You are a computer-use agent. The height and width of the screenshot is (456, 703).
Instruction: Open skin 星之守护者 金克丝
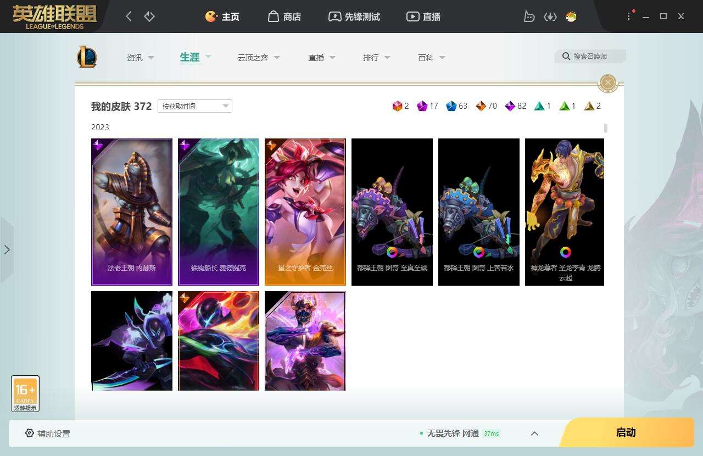pyautogui.click(x=305, y=212)
